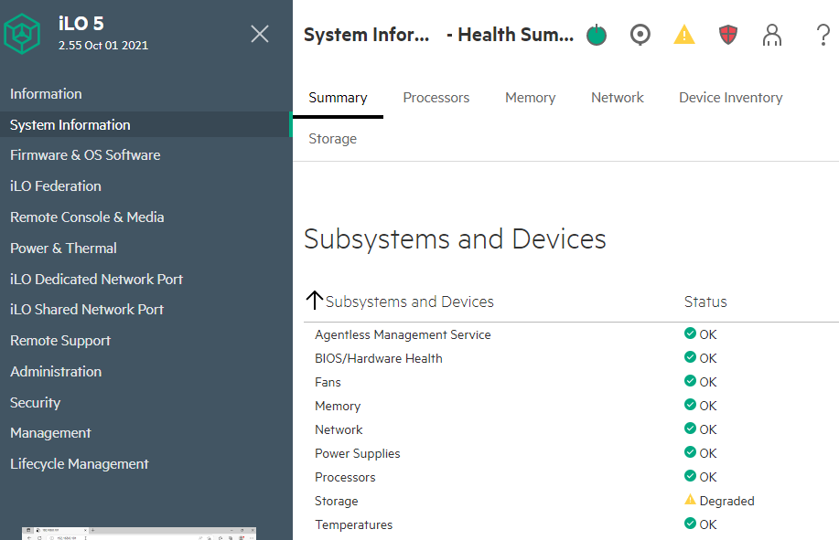Select the Storage tab

pyautogui.click(x=331, y=138)
